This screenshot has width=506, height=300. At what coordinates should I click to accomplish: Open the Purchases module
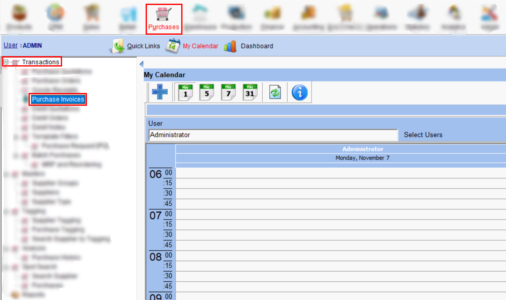[x=163, y=19]
